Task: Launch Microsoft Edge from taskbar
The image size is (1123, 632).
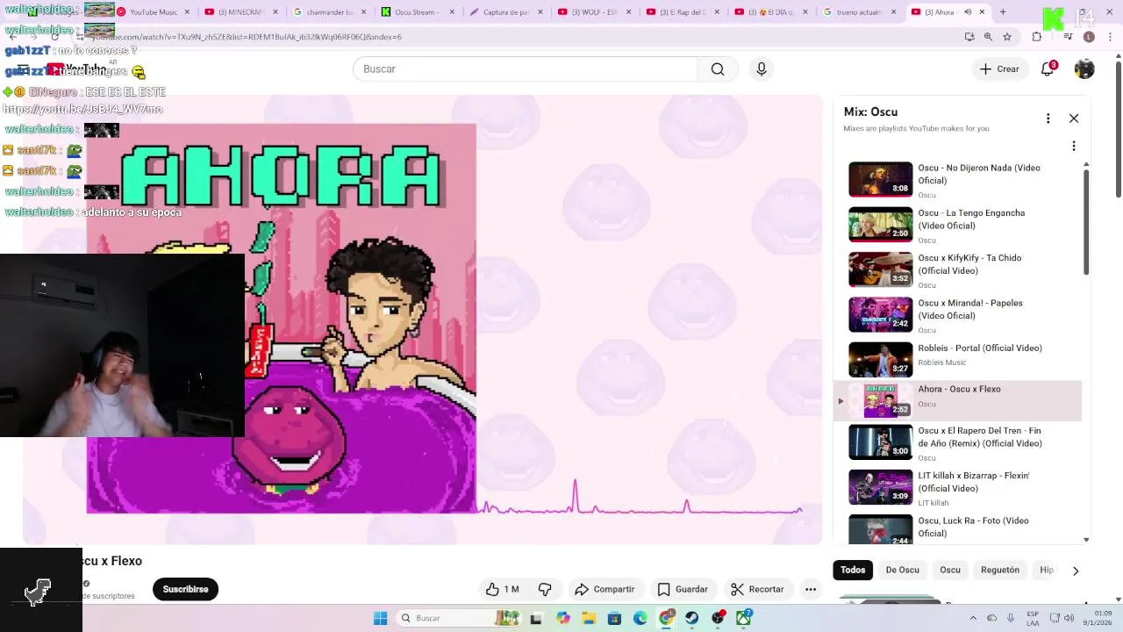Action: [640, 618]
